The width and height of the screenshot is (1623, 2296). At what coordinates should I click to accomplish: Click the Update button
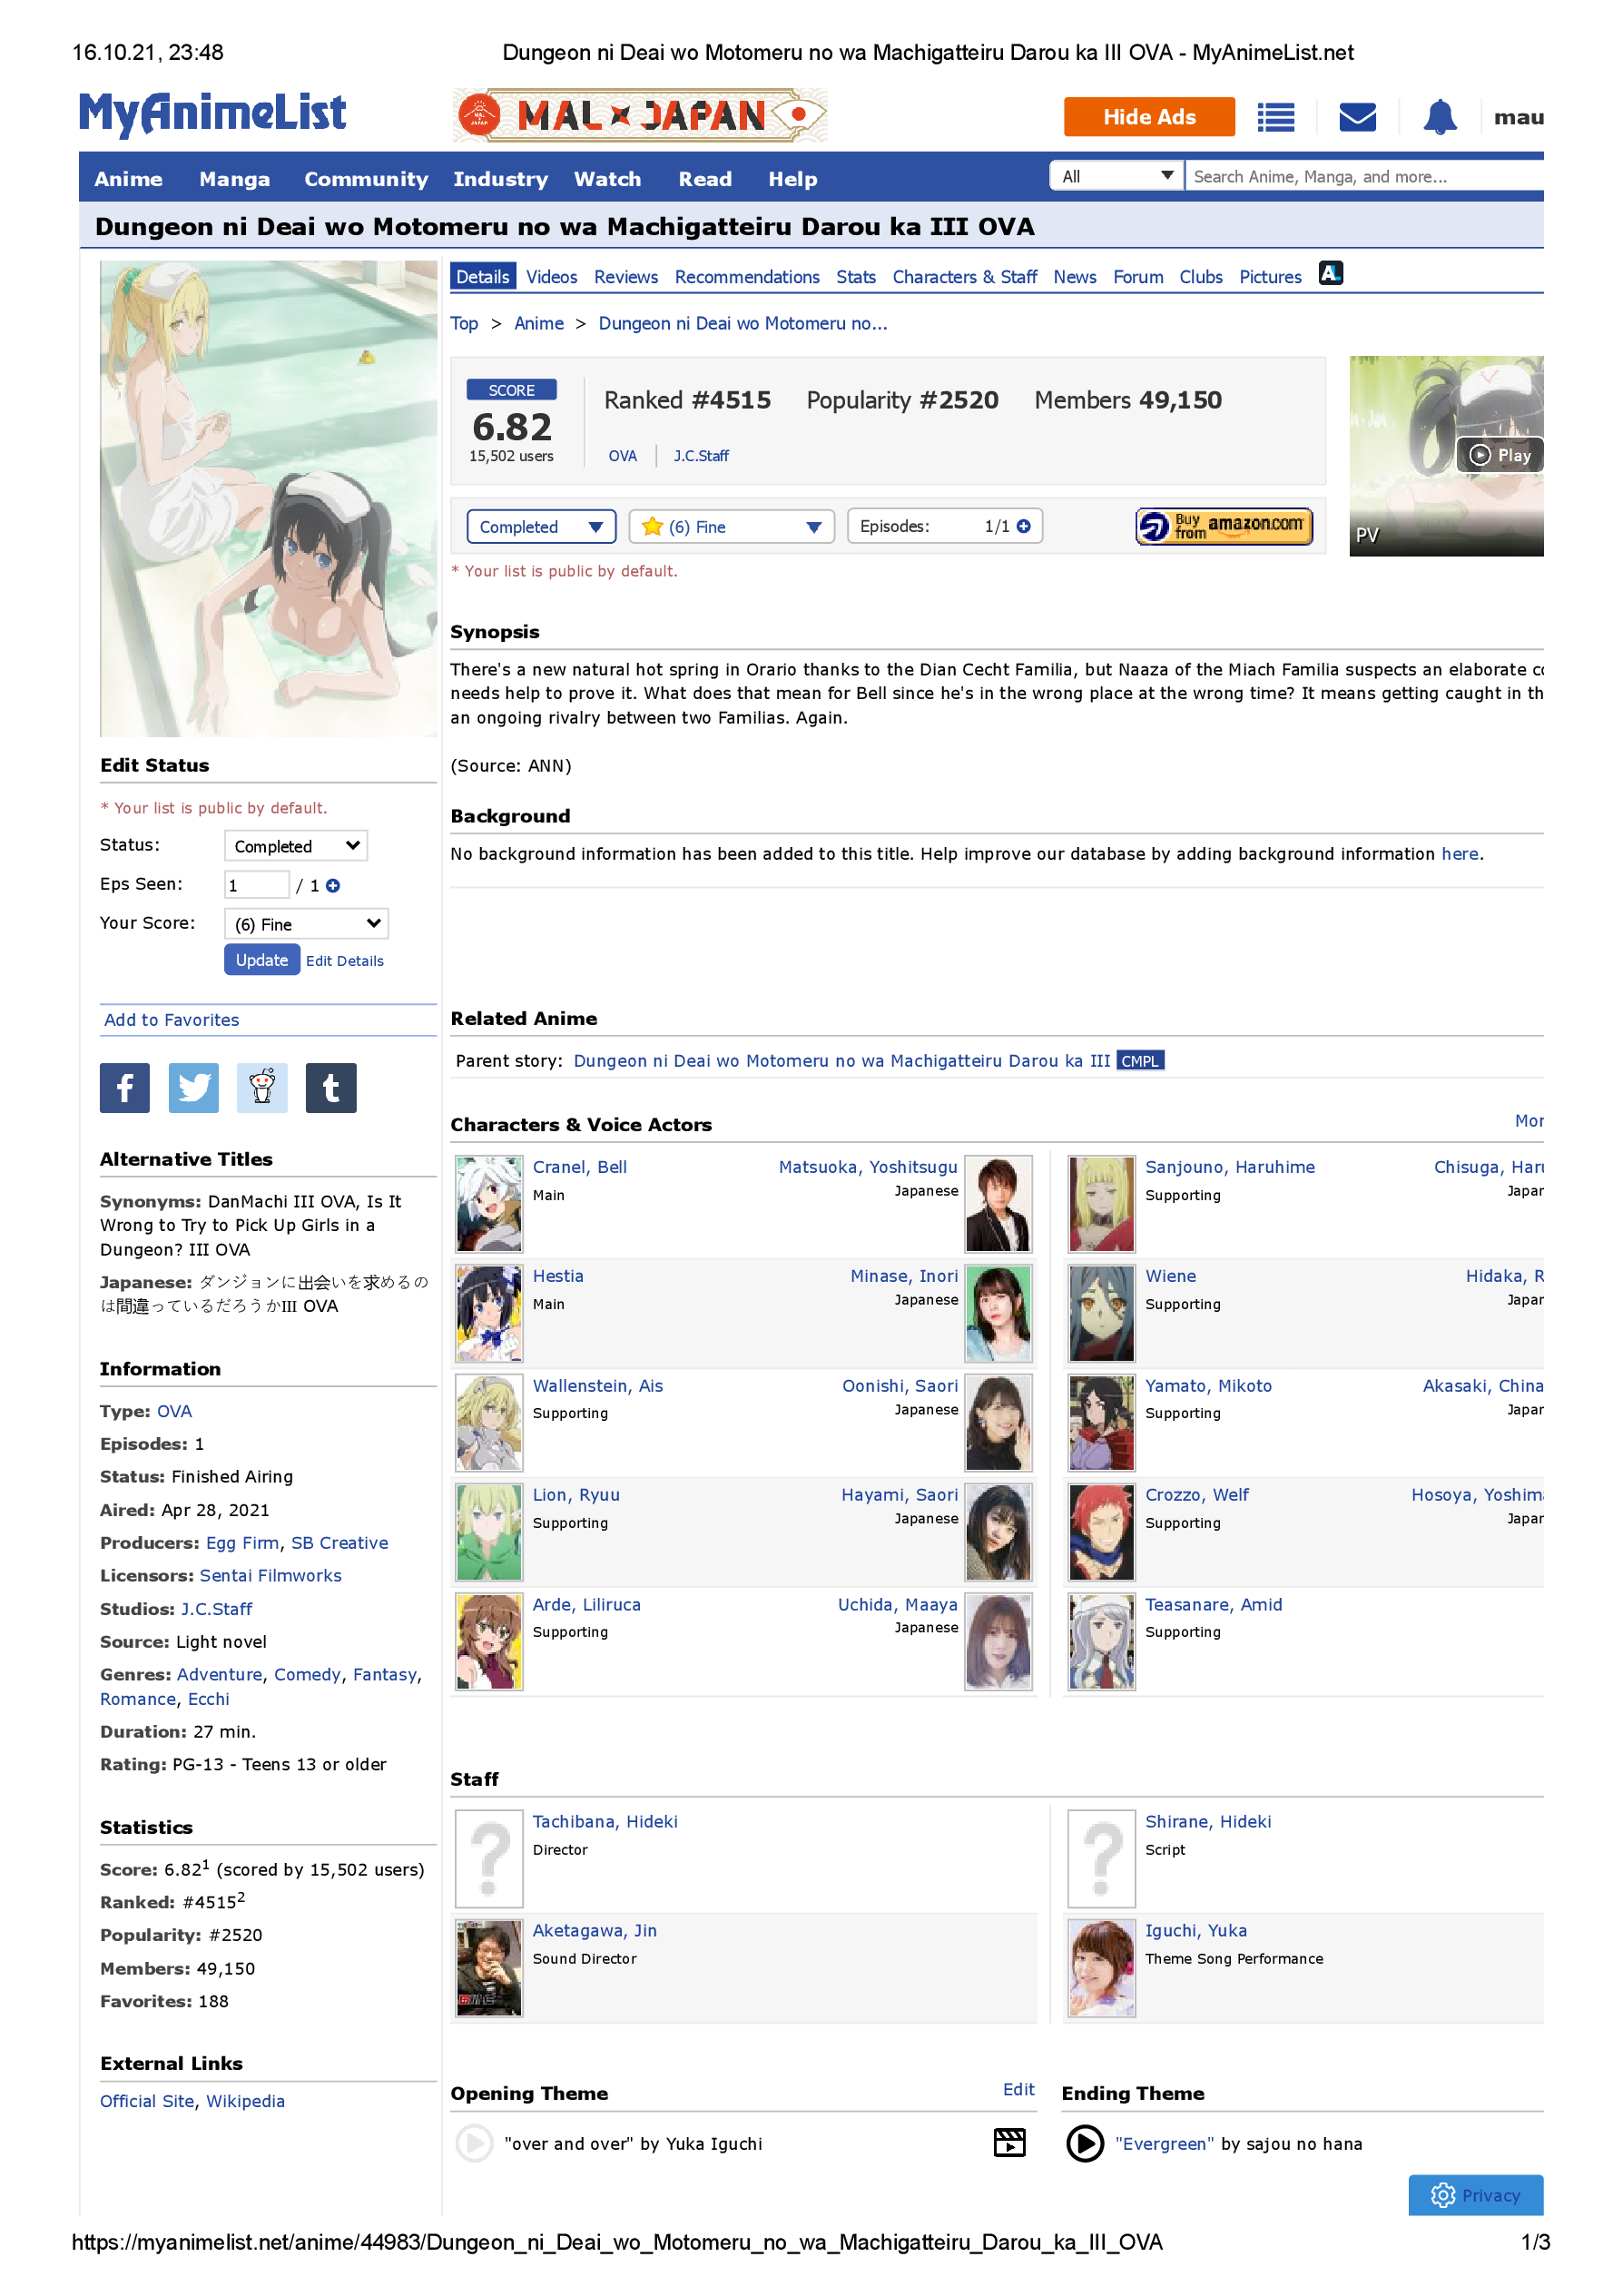pyautogui.click(x=262, y=960)
